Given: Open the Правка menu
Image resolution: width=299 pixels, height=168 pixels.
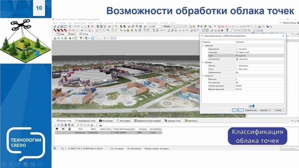Looking at the screenshot, I should tap(63, 23).
